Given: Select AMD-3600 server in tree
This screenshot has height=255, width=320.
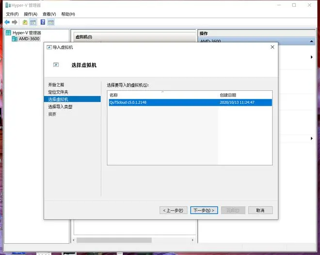Looking at the screenshot, I should tap(29, 39).
